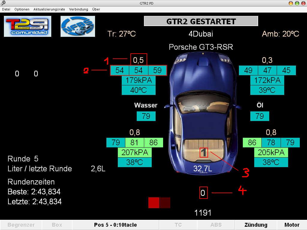The image size is (307, 230).
Task: Click the T2SI Comunidad logo
Action: point(28,26)
